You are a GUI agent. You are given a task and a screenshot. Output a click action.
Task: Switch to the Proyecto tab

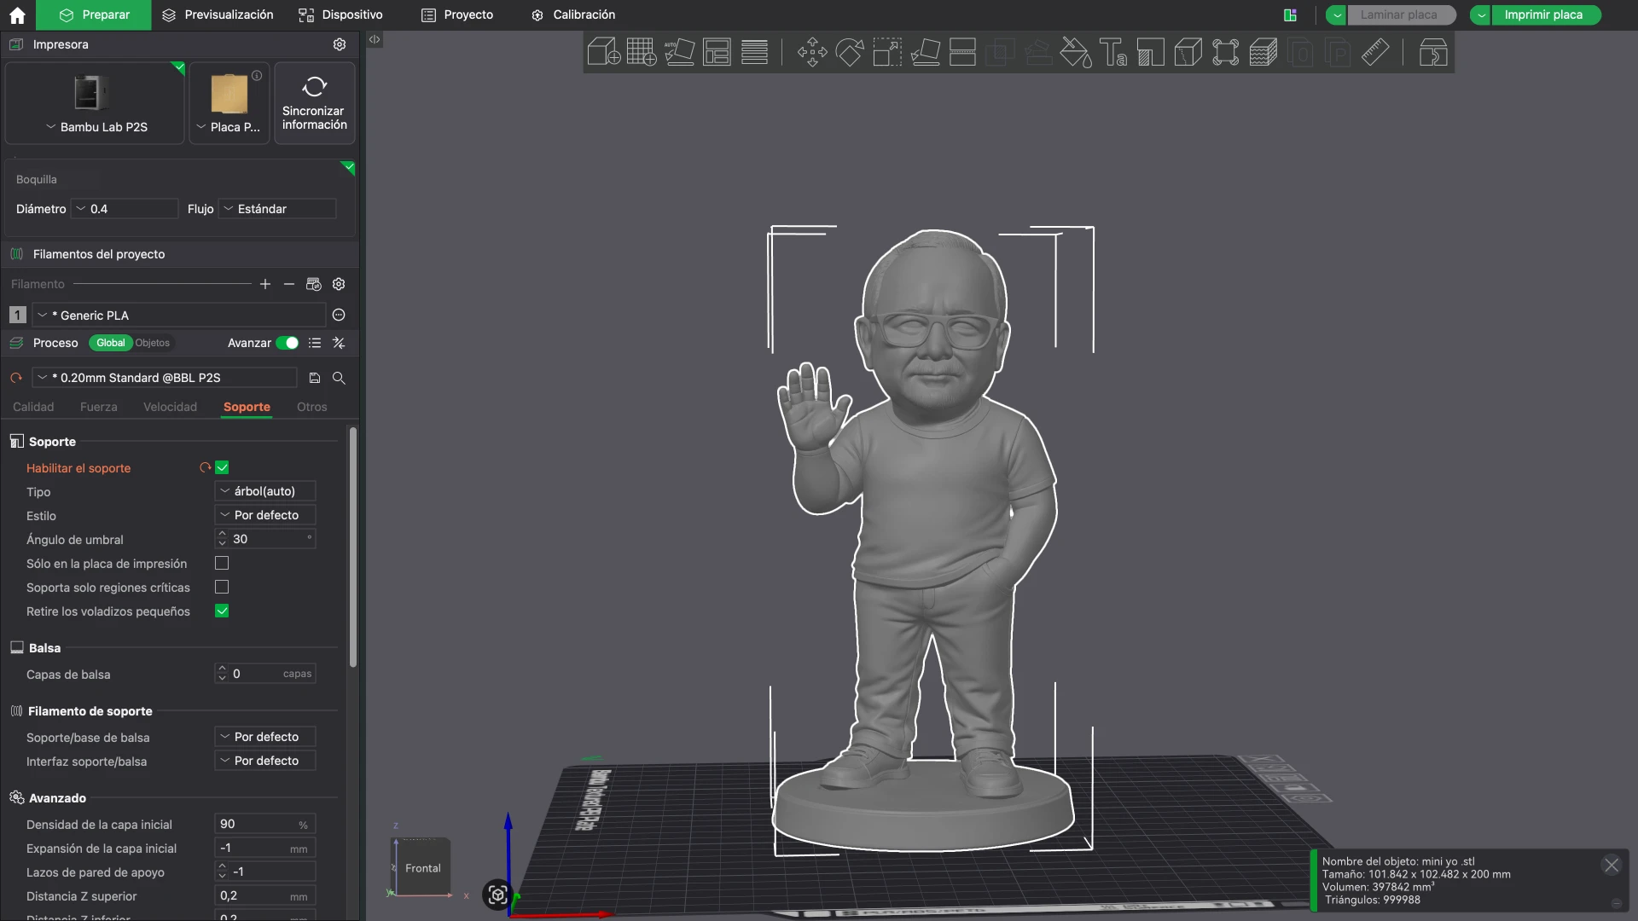pos(457,14)
